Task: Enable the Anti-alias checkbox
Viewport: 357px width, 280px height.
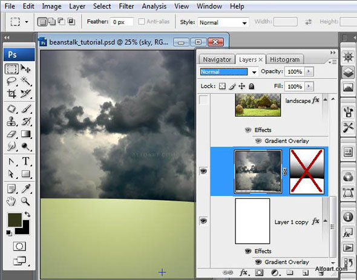Action: pos(142,22)
